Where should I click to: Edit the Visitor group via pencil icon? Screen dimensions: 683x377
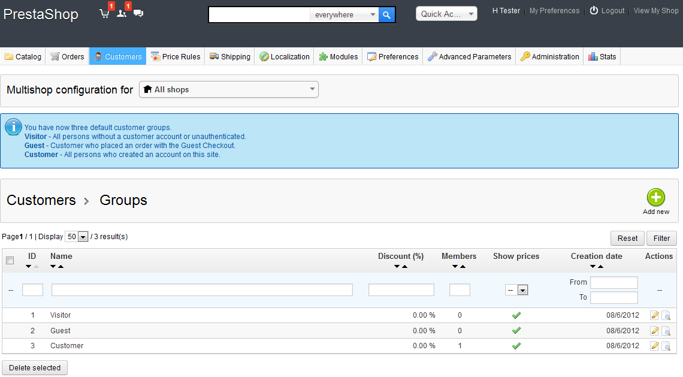click(x=654, y=315)
